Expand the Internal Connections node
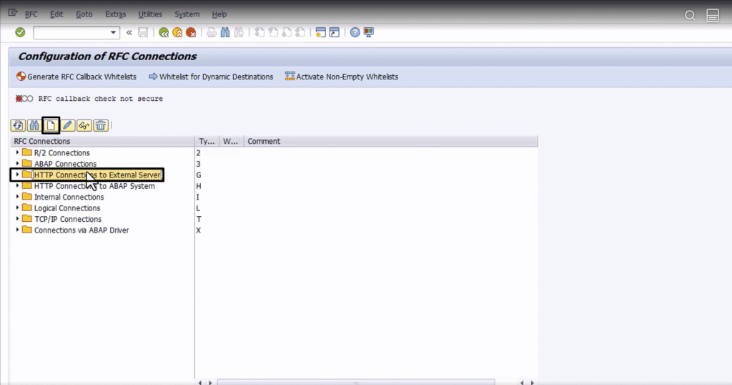This screenshot has width=732, height=385. tap(17, 197)
